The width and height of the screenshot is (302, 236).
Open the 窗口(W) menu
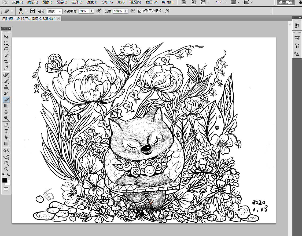(x=152, y=2)
